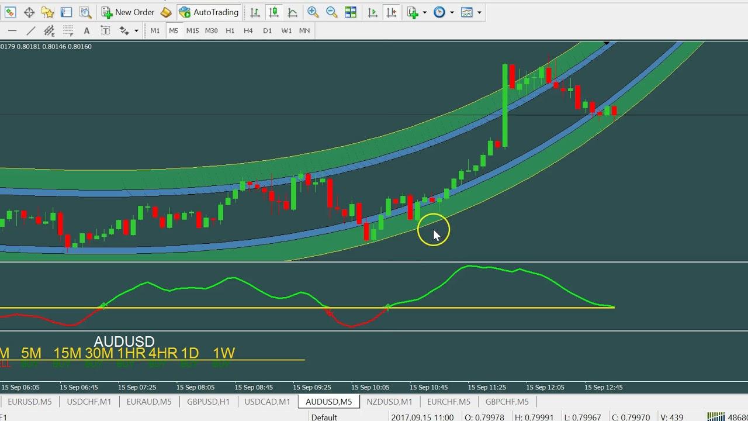Switch chart to line chart style
The height and width of the screenshot is (421, 748).
[x=292, y=12]
